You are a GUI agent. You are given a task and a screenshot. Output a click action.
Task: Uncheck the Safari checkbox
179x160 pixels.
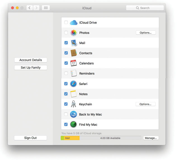point(66,84)
